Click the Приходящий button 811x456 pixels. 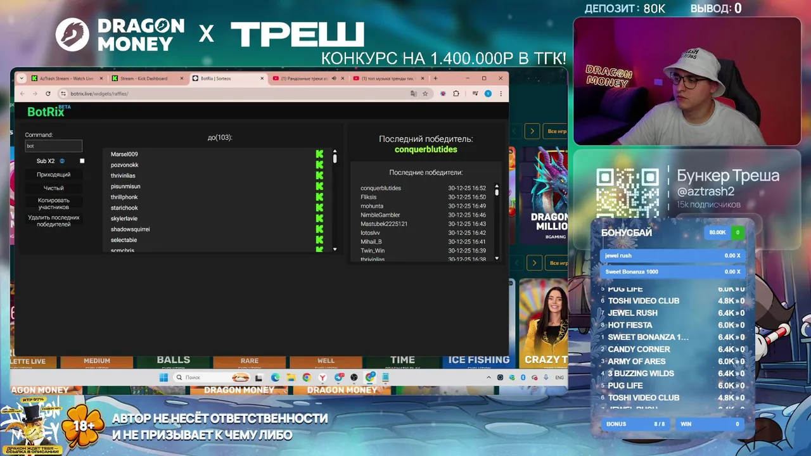54,175
